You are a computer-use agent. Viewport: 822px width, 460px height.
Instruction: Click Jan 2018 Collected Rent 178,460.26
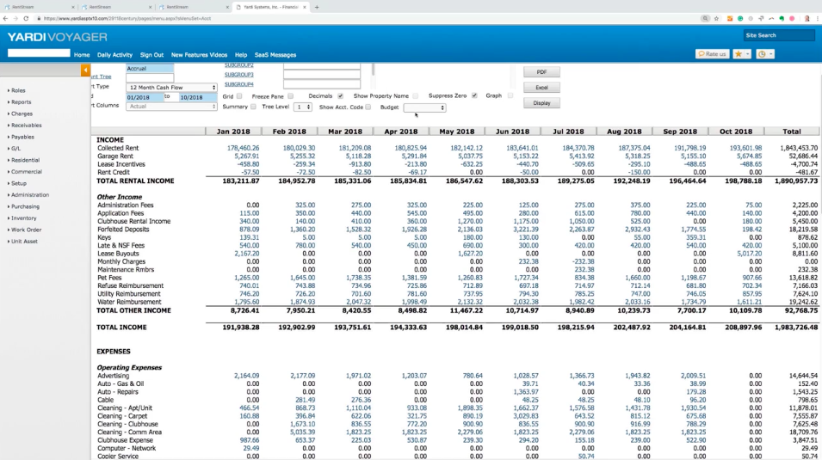(x=244, y=148)
